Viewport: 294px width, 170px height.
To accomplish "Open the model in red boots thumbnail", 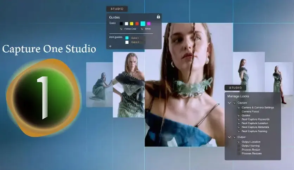I will 279,85.
